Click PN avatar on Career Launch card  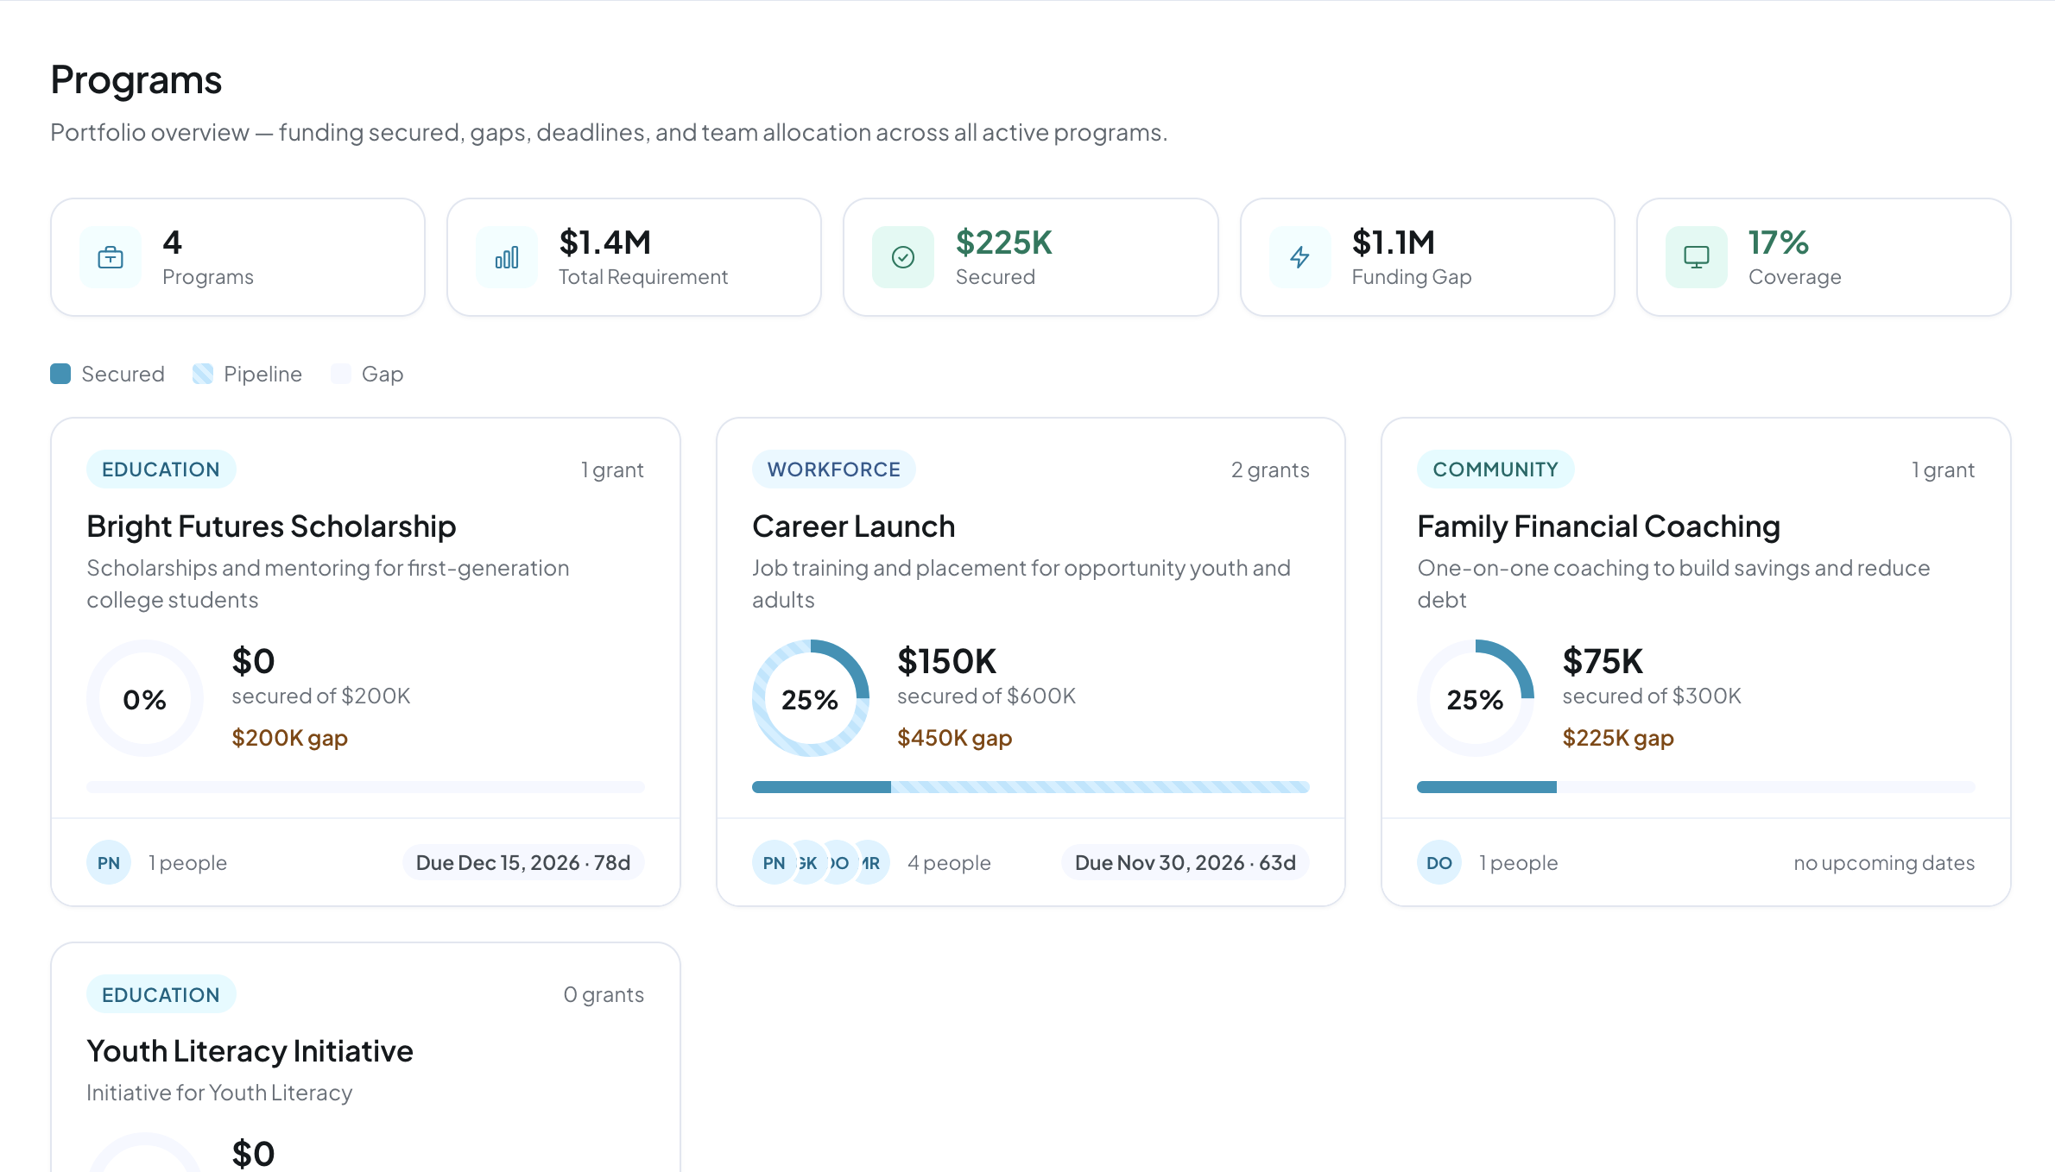point(774,862)
